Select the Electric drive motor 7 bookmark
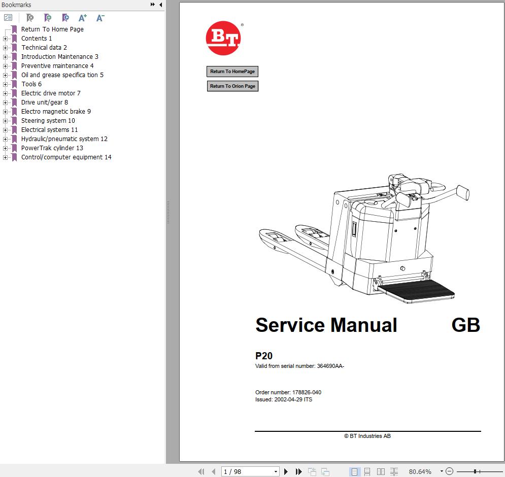Image resolution: width=505 pixels, height=477 pixels. tap(51, 93)
